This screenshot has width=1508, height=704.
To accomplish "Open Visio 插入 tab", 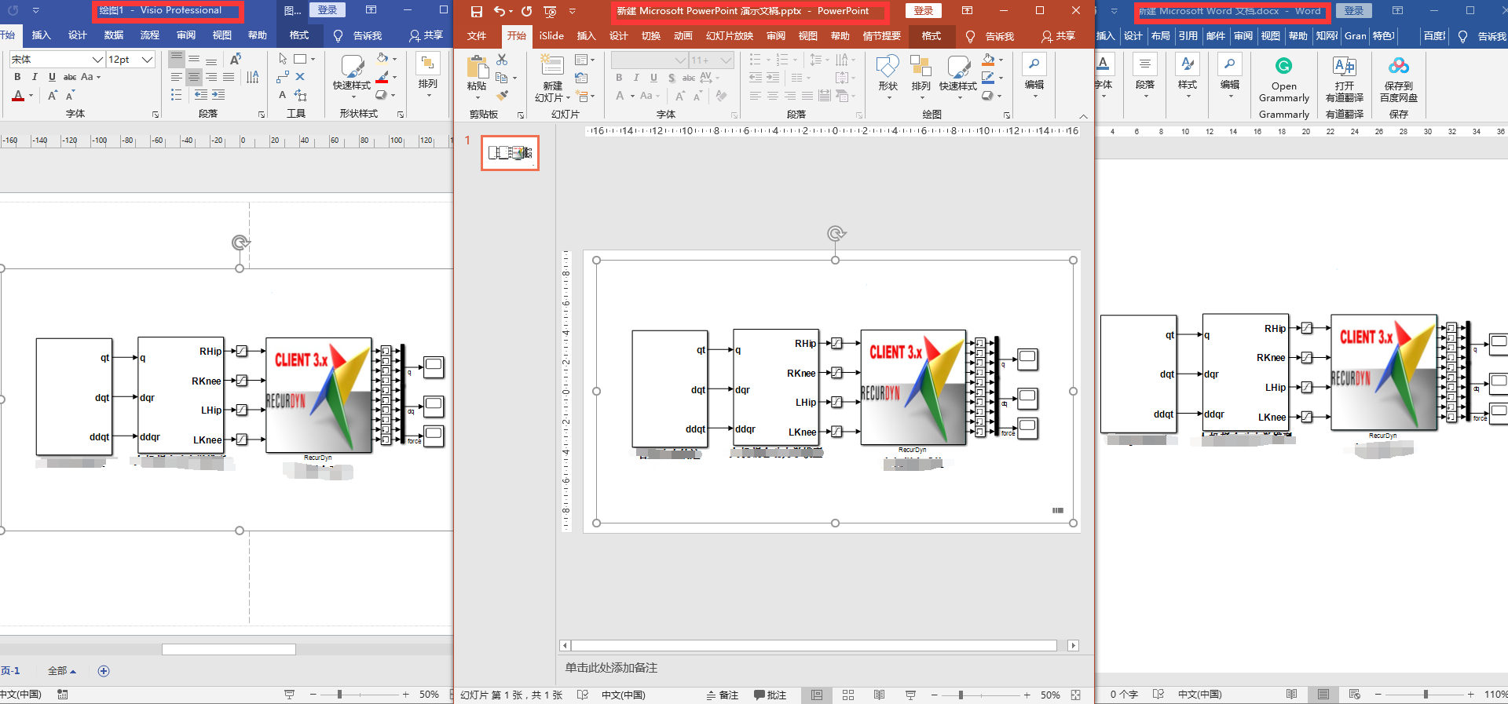I will (41, 35).
